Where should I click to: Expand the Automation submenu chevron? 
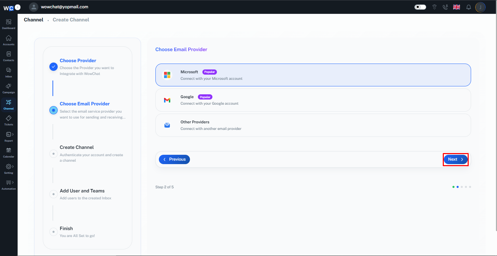click(x=13, y=182)
